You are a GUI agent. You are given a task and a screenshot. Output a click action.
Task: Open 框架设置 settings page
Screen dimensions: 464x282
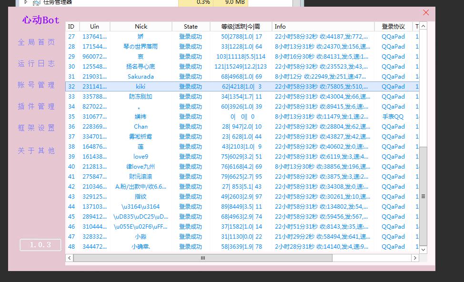(x=36, y=128)
